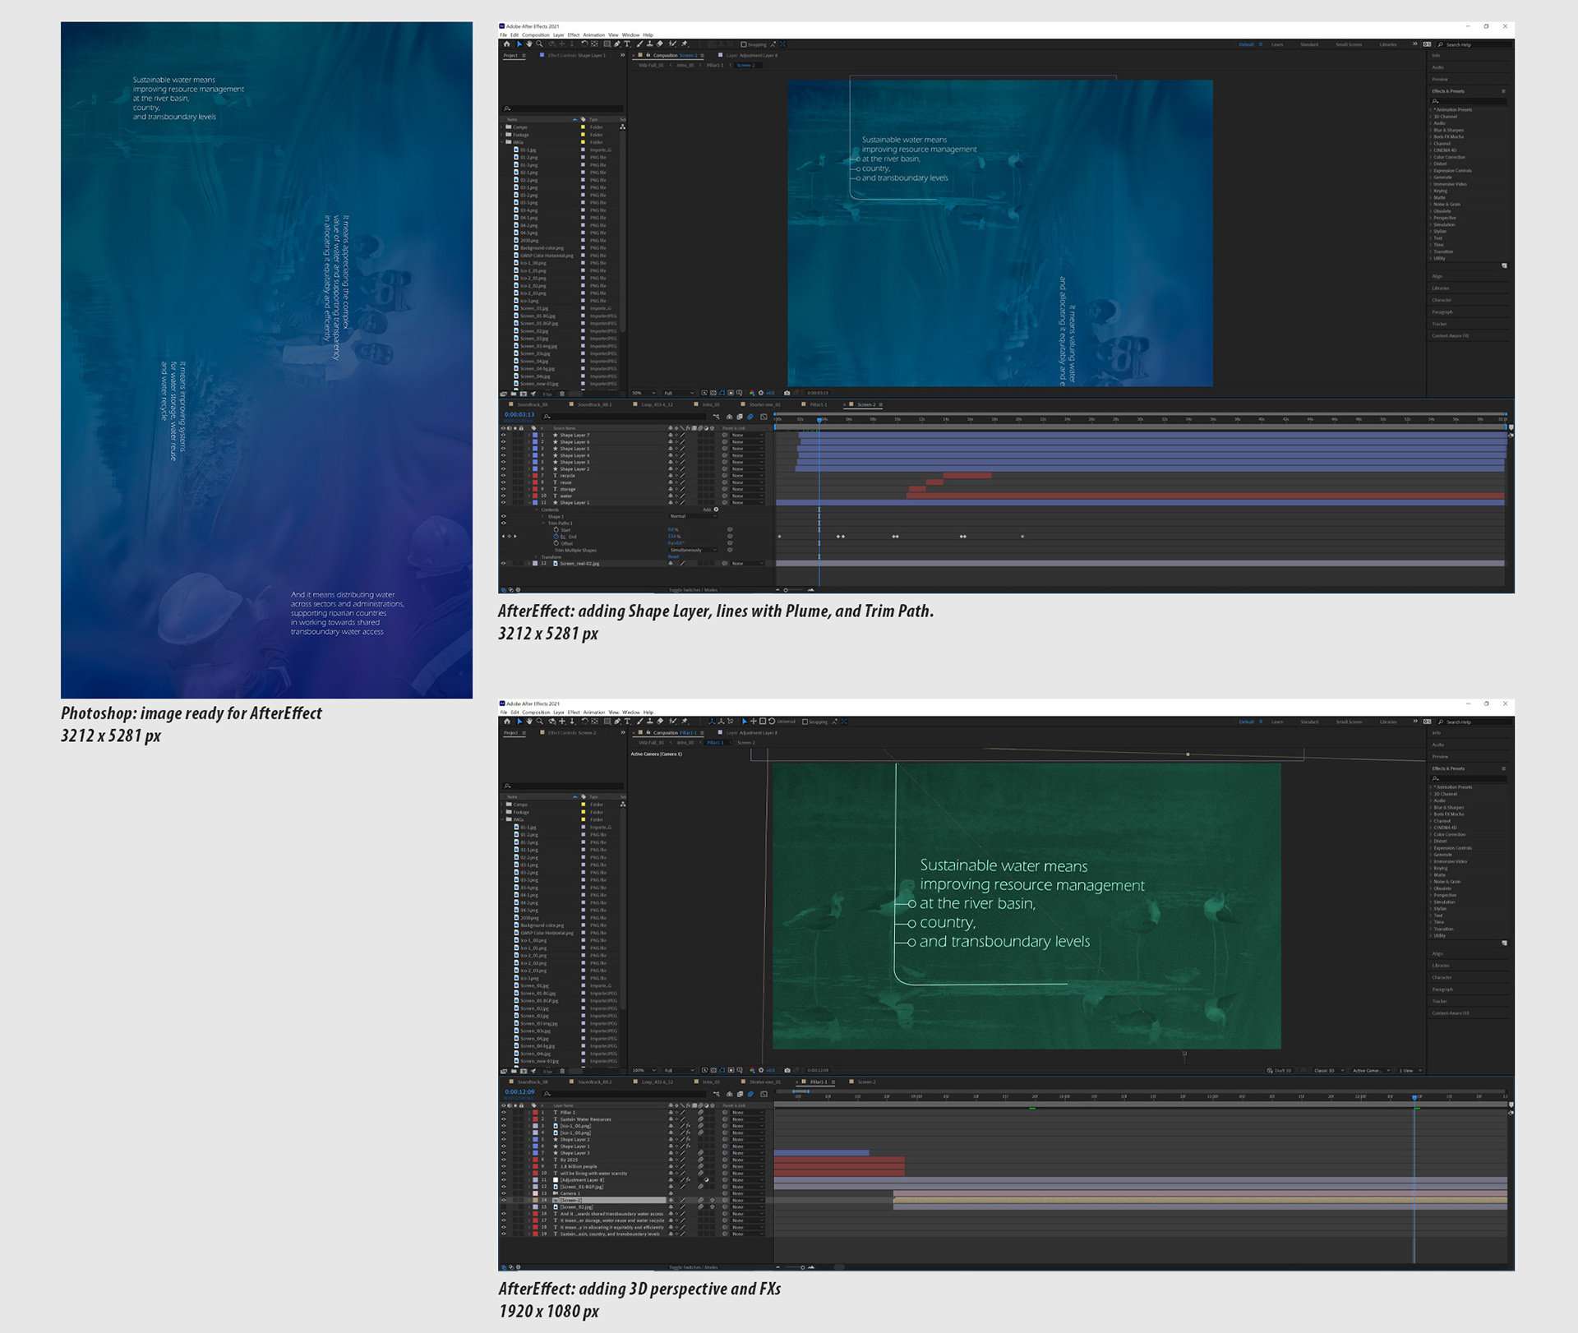Viewport: 1578px width, 1333px height.
Task: Select the Rectangle shape tool in top After Effects toolbar
Action: click(607, 44)
